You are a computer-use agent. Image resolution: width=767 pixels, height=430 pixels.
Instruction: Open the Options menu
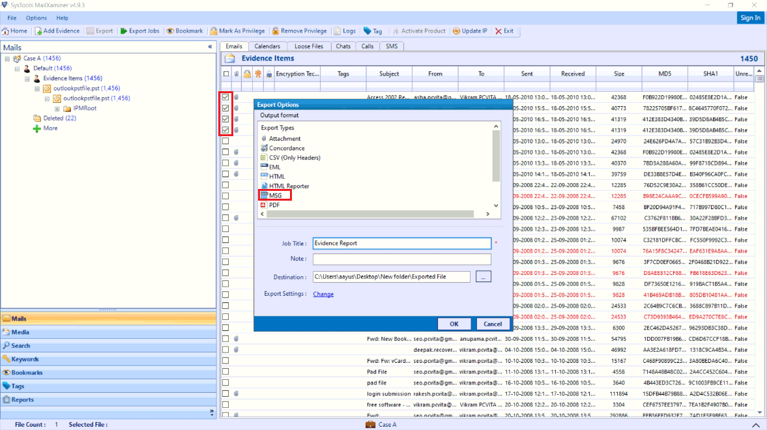[36, 18]
